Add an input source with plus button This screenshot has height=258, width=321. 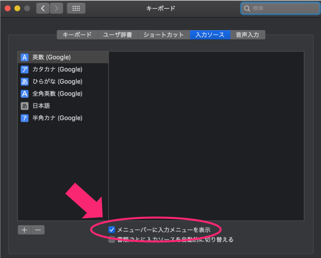24,230
